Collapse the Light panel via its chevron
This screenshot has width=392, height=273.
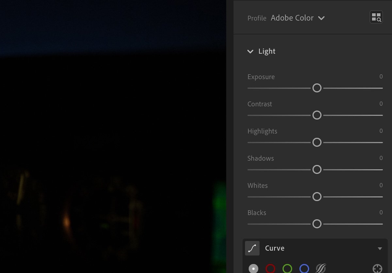pos(250,52)
